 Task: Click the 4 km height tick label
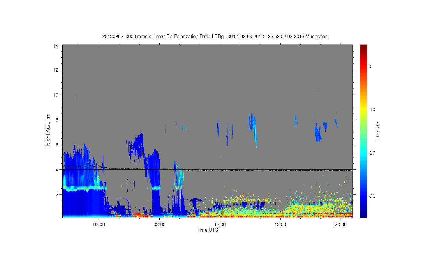57,170
